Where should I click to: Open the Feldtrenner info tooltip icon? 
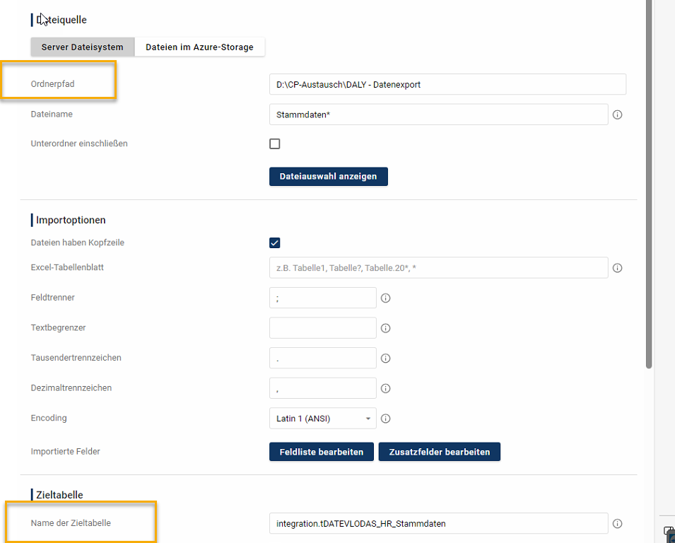coord(386,298)
